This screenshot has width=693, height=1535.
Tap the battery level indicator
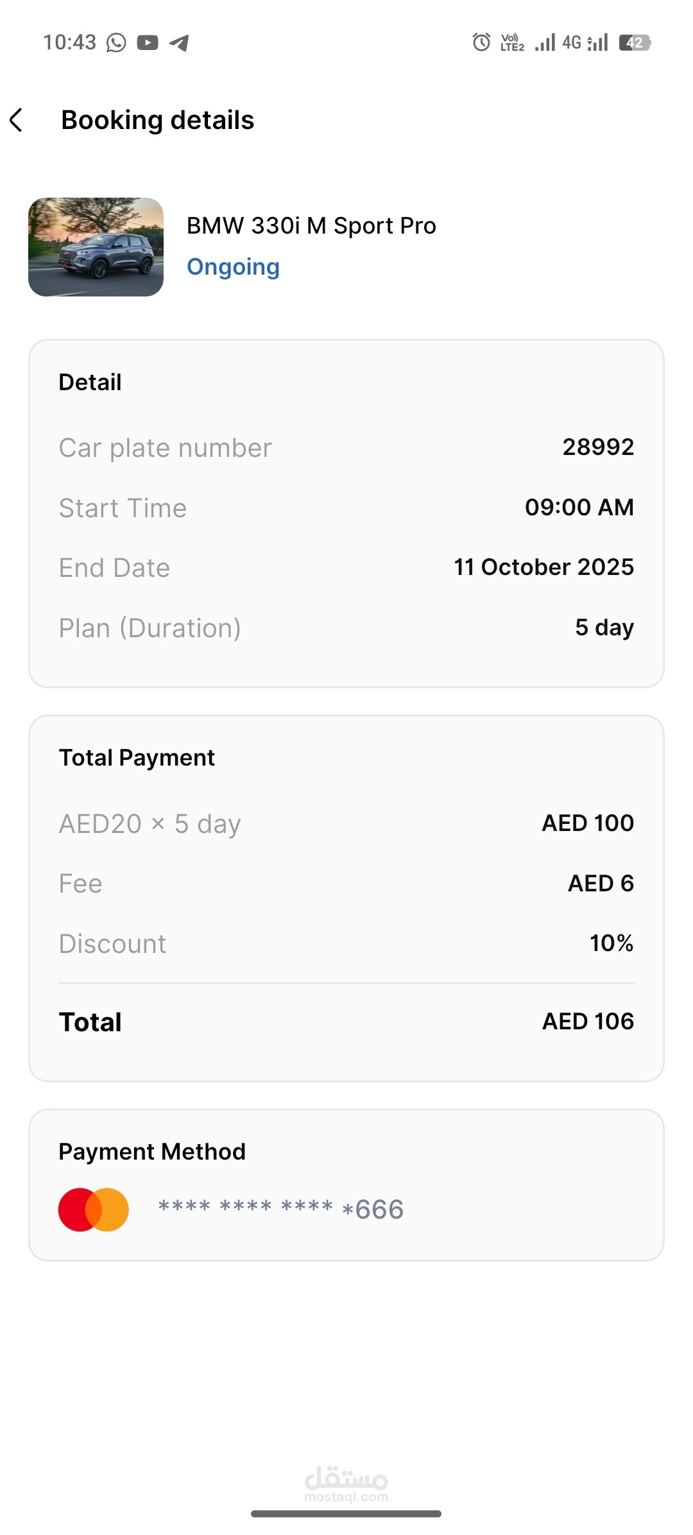click(x=635, y=43)
